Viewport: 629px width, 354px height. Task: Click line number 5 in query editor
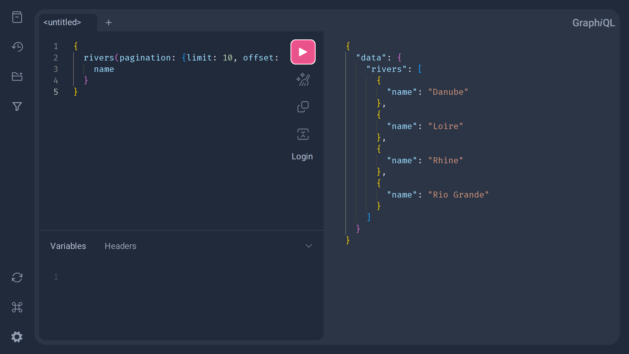(56, 92)
